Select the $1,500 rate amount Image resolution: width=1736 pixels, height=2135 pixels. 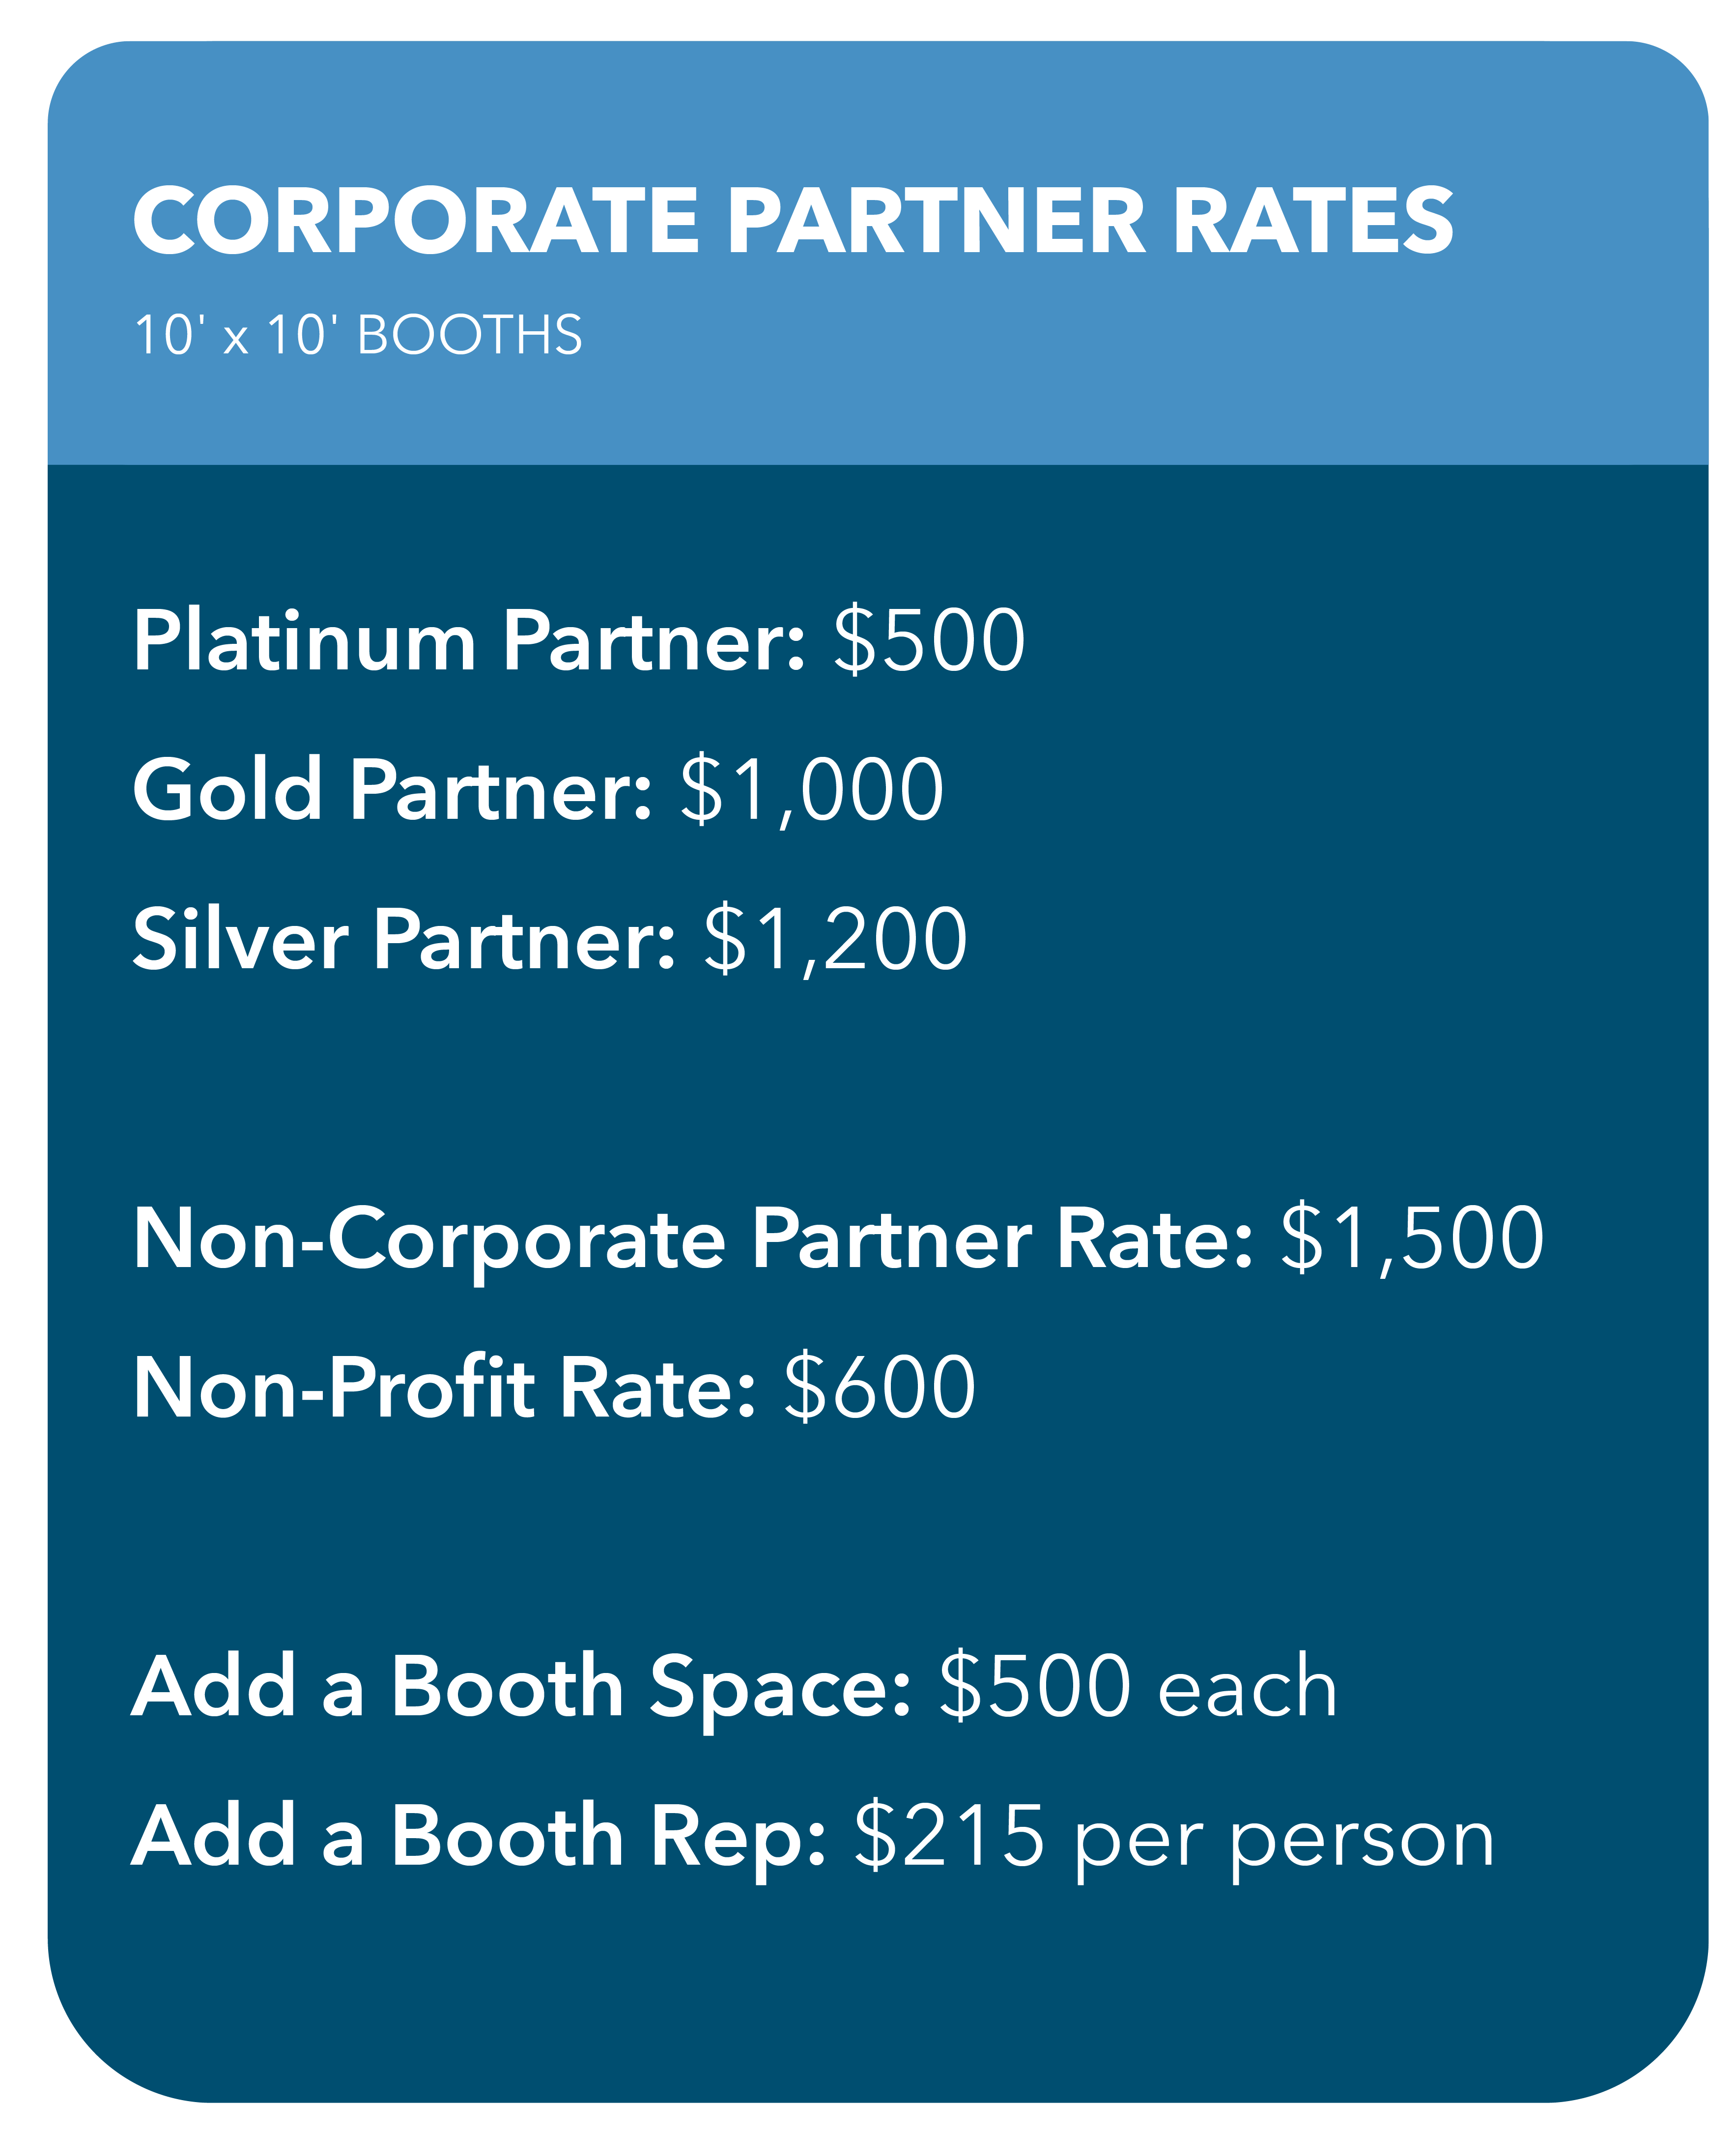pos(1412,1239)
